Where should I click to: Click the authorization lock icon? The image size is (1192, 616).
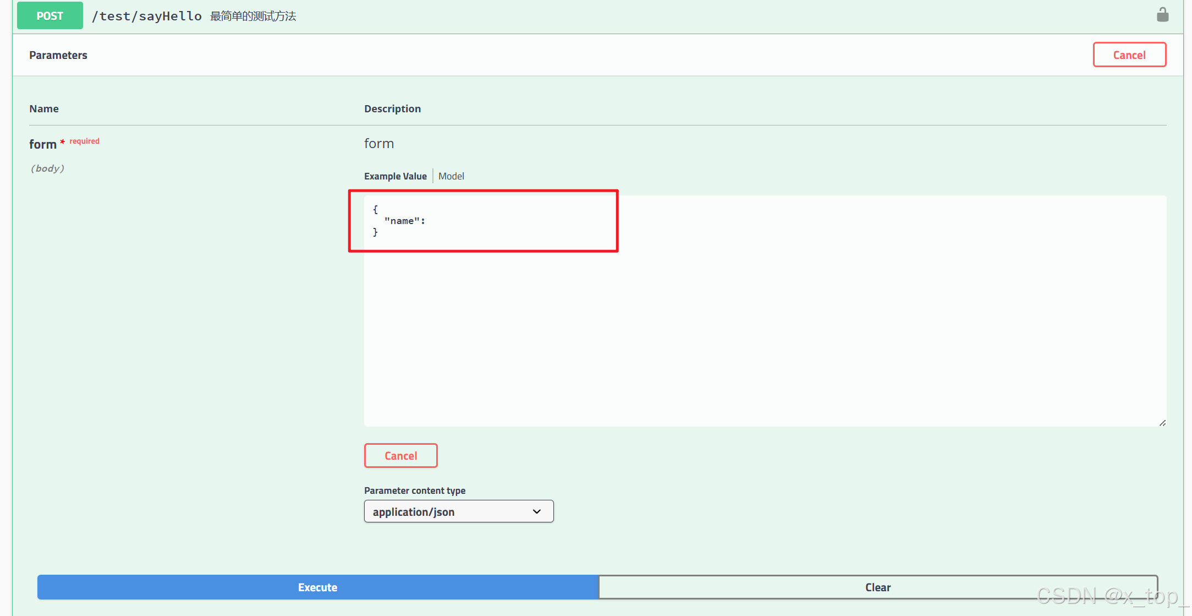[x=1162, y=15]
